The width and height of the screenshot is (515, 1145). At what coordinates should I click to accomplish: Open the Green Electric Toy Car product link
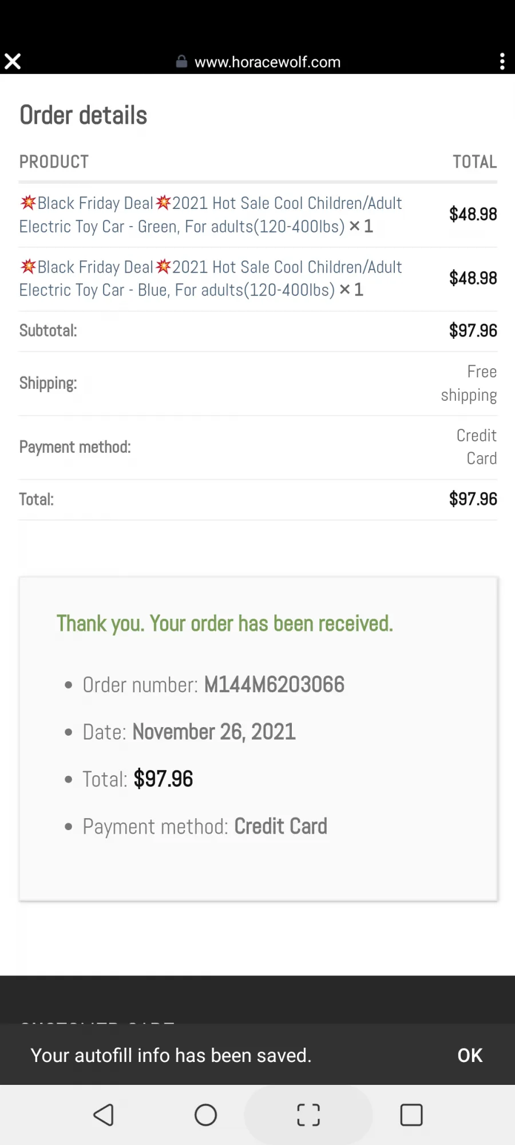[x=211, y=215]
